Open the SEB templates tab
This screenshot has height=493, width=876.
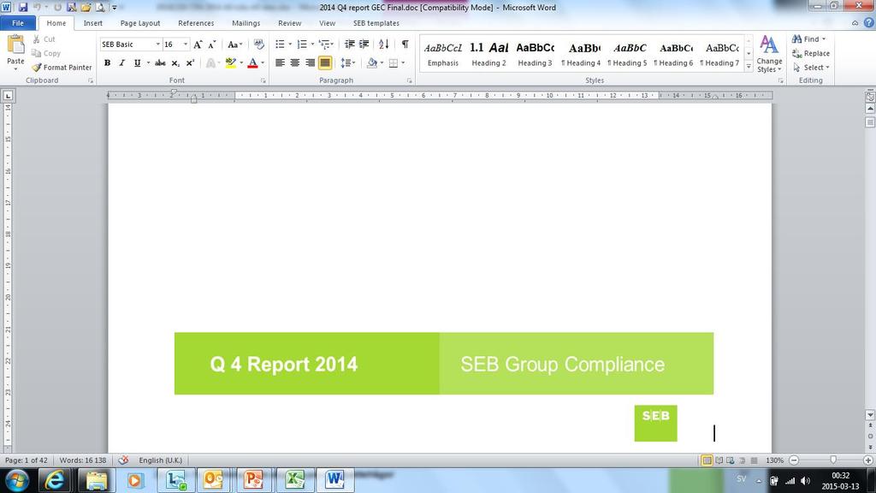(x=376, y=23)
